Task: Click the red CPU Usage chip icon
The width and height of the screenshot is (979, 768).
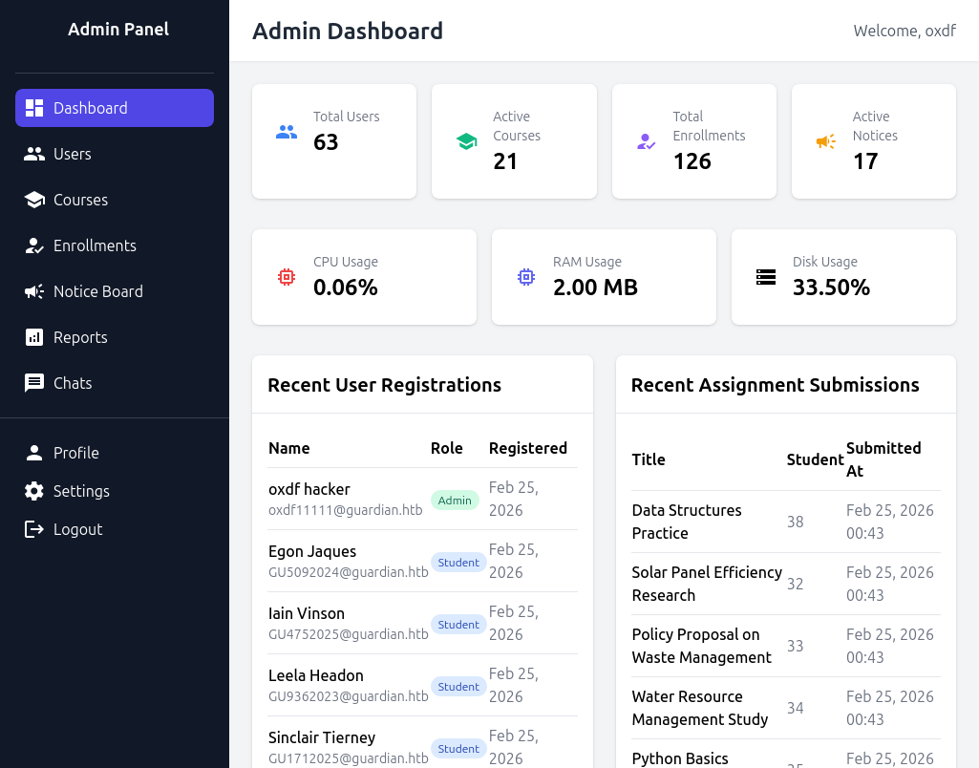Action: click(x=287, y=277)
